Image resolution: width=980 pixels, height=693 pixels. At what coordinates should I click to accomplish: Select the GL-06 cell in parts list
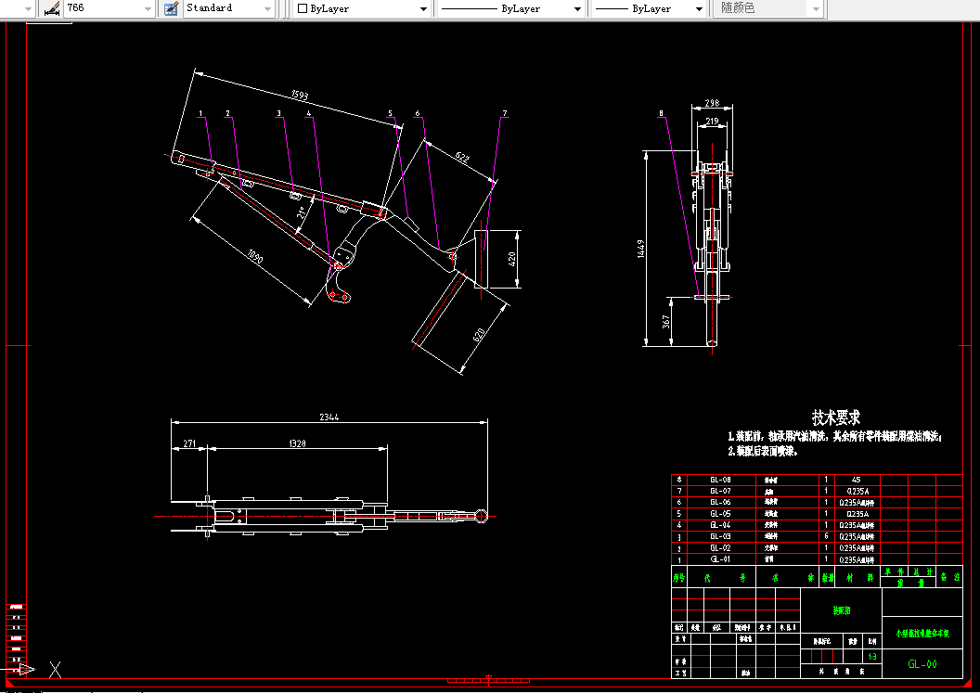721,503
